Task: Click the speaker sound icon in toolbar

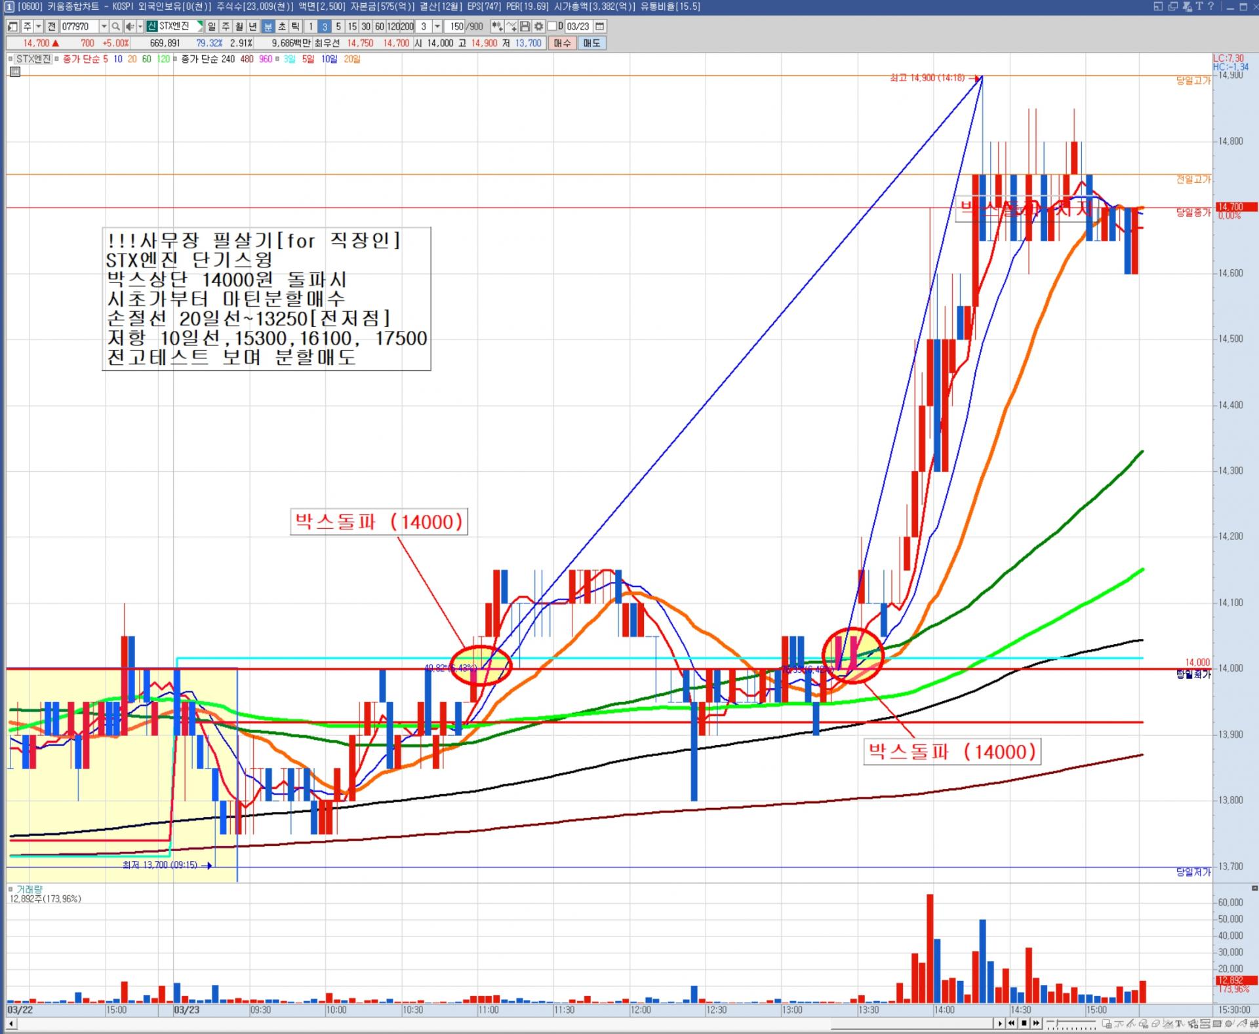Action: (x=130, y=27)
